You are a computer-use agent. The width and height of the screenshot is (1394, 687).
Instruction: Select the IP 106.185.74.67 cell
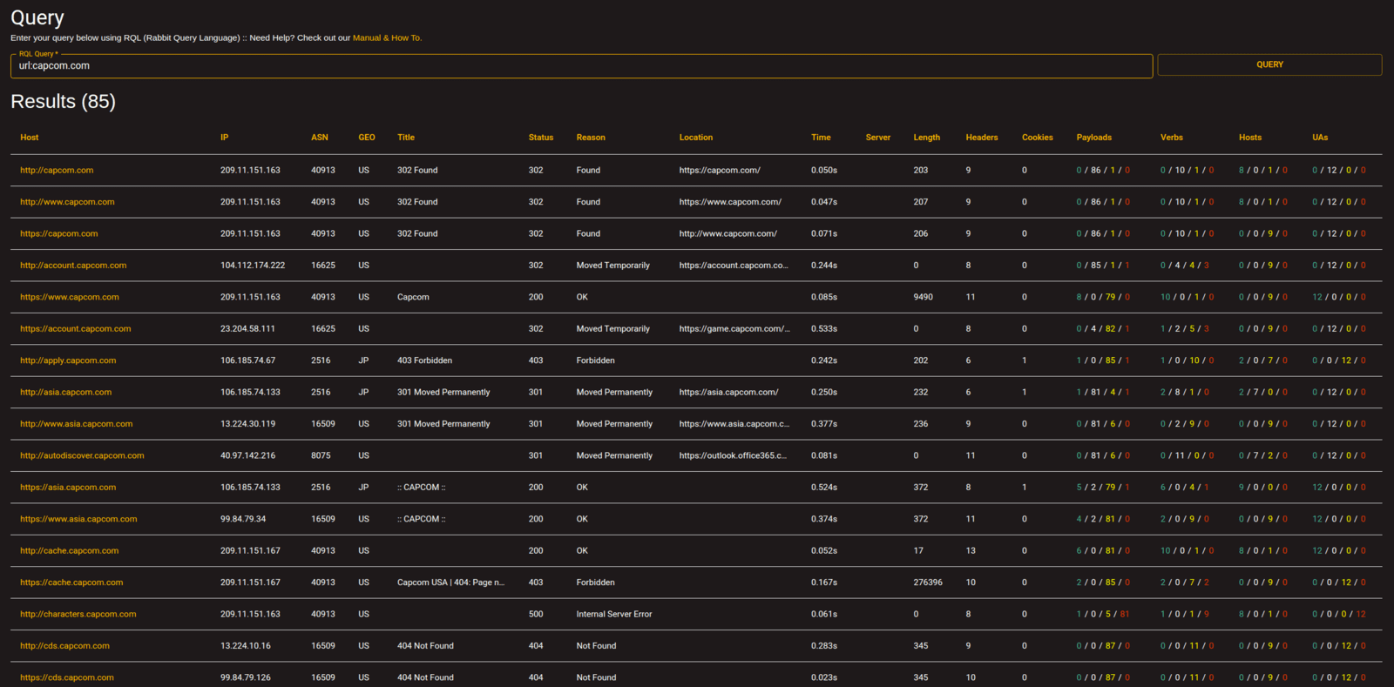(247, 360)
